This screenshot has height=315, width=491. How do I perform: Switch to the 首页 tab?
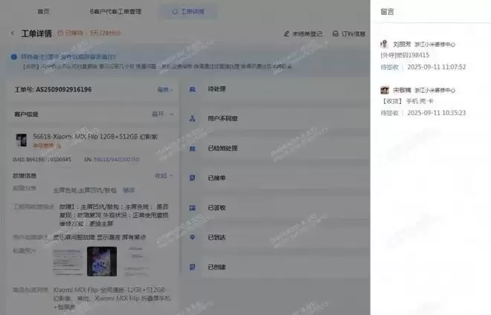45,12
